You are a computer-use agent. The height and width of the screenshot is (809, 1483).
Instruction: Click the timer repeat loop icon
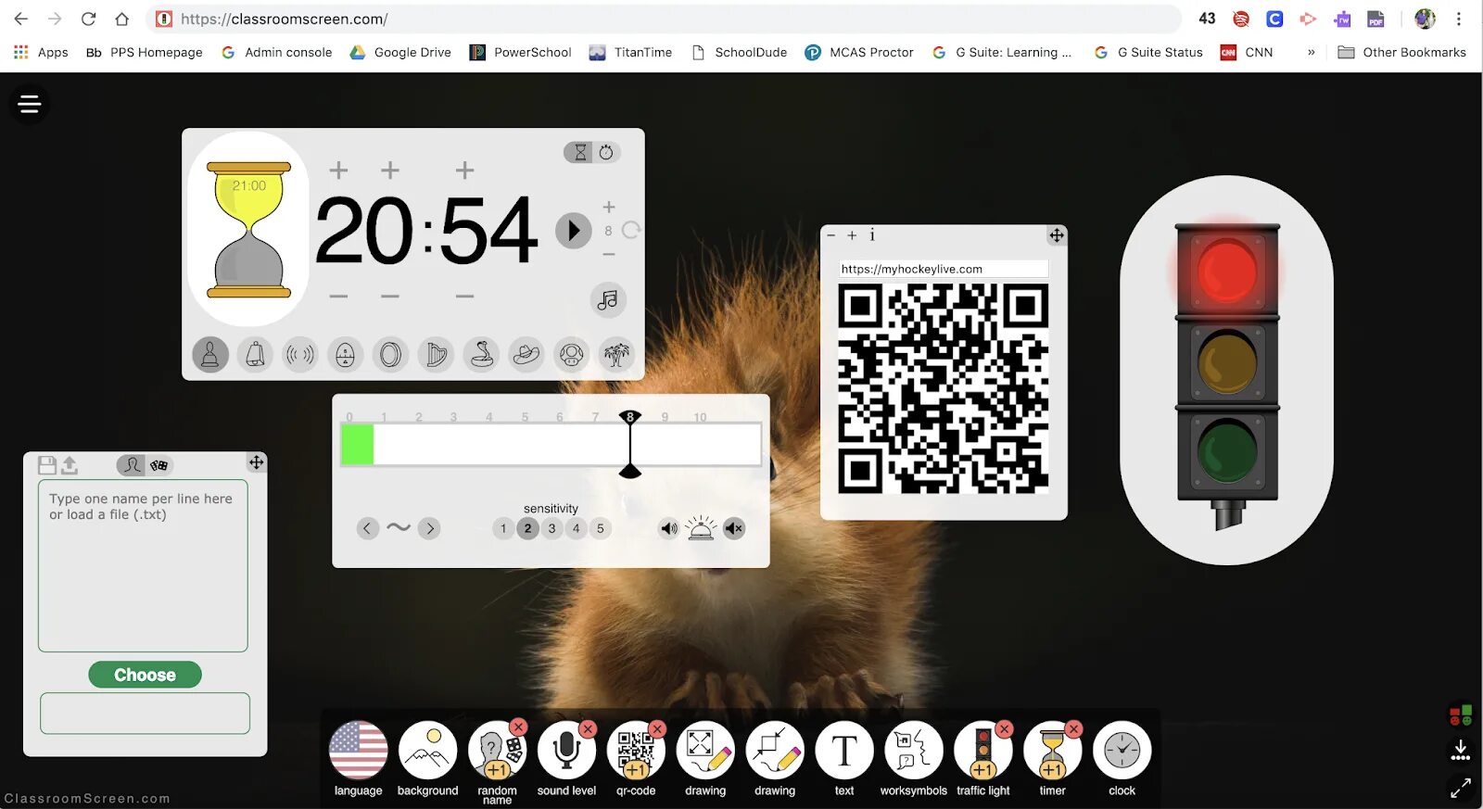tap(631, 230)
